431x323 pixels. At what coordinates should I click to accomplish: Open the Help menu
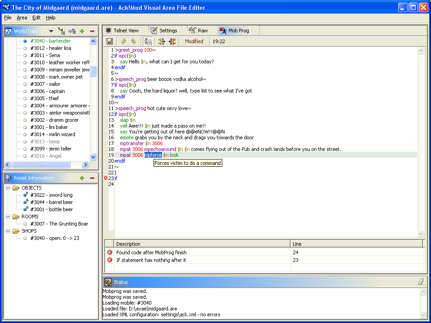click(51, 18)
